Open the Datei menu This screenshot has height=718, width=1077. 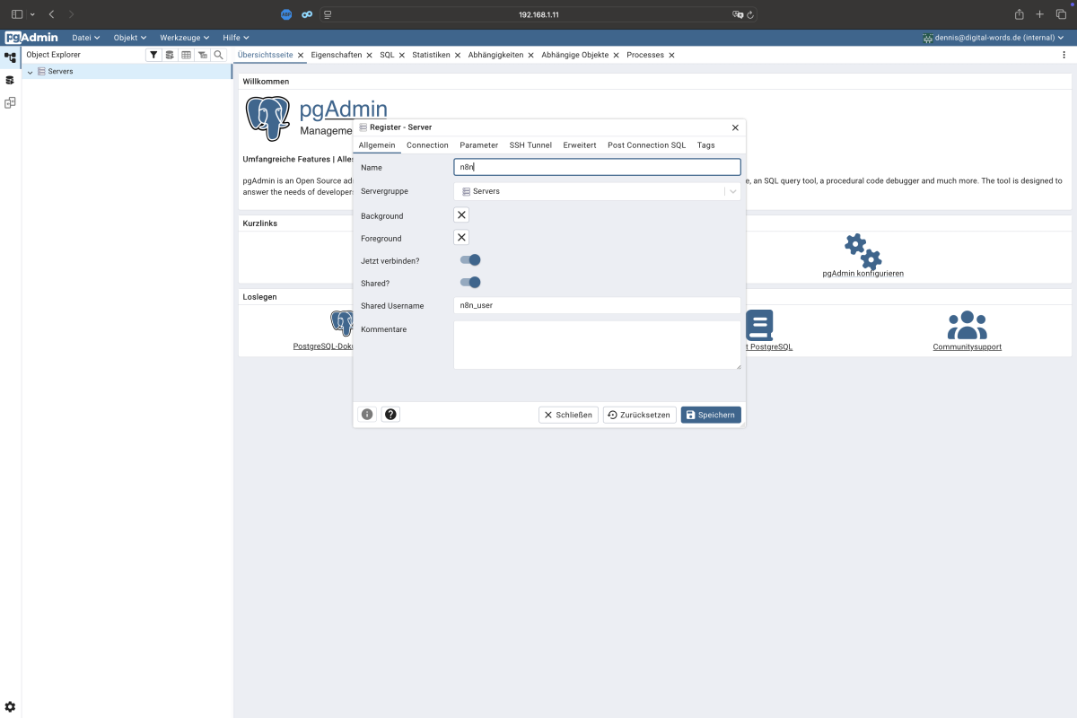(85, 38)
